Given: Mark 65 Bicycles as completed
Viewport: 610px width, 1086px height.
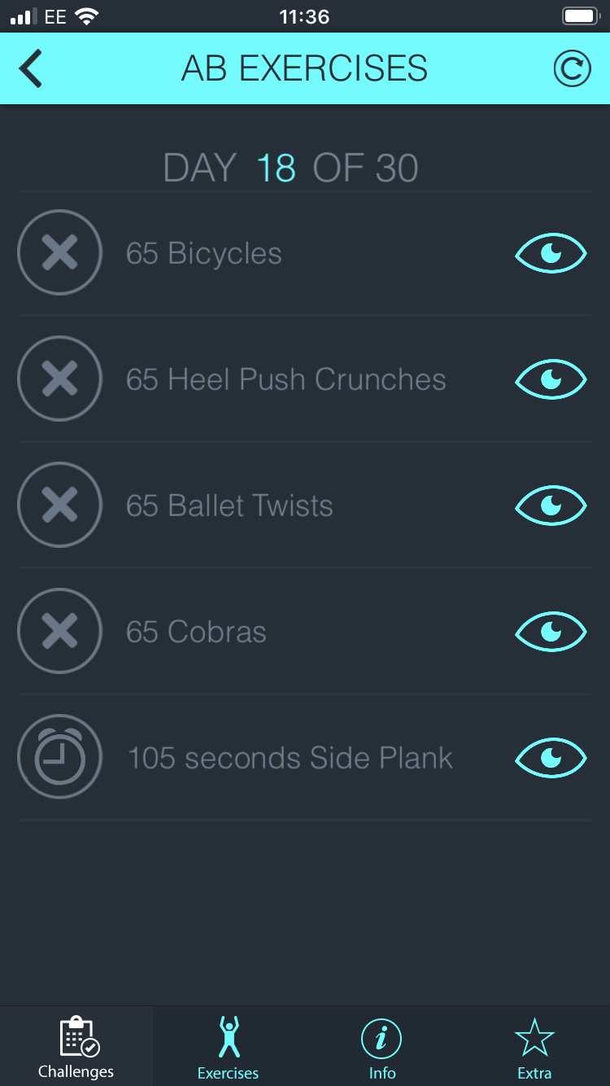Looking at the screenshot, I should pos(59,253).
